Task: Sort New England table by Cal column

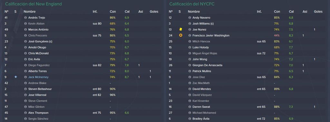Action: [127, 12]
